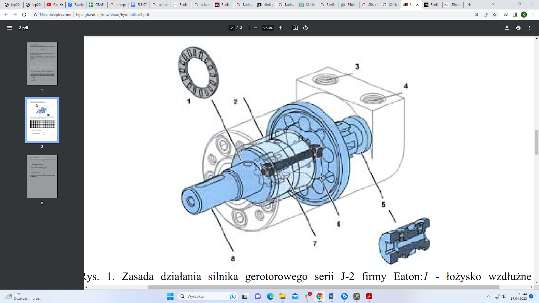Click the print icon in the PDF toolbar
The width and height of the screenshot is (539, 303).
518,28
